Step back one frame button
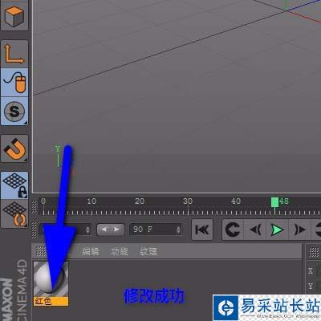This screenshot has height=321, width=321. tap(255, 230)
